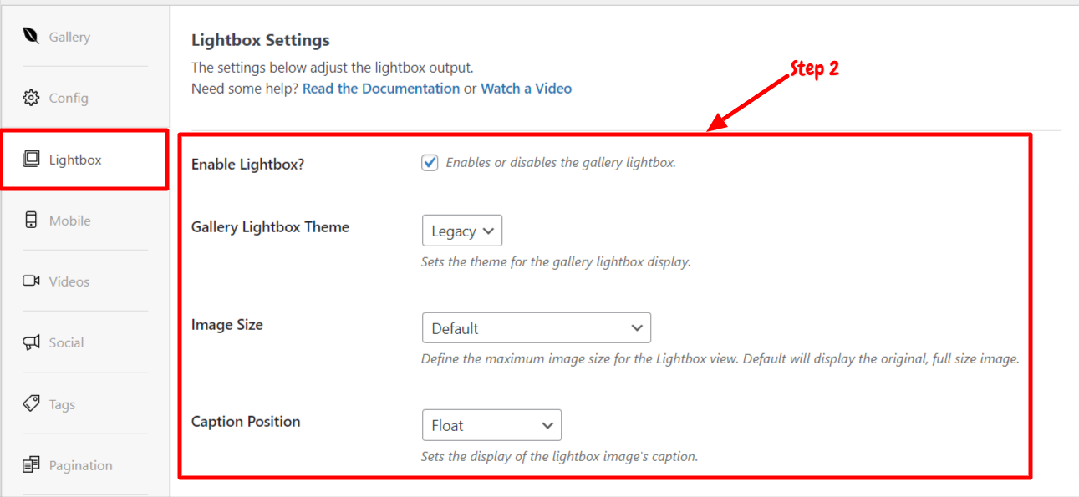Click the Tags label icon
Screen dimensions: 1079x497
point(31,403)
